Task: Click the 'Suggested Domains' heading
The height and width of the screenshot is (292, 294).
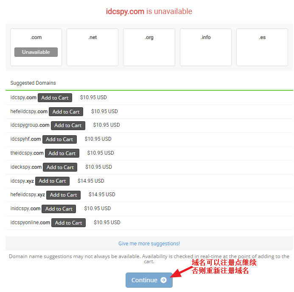Action: [33, 83]
